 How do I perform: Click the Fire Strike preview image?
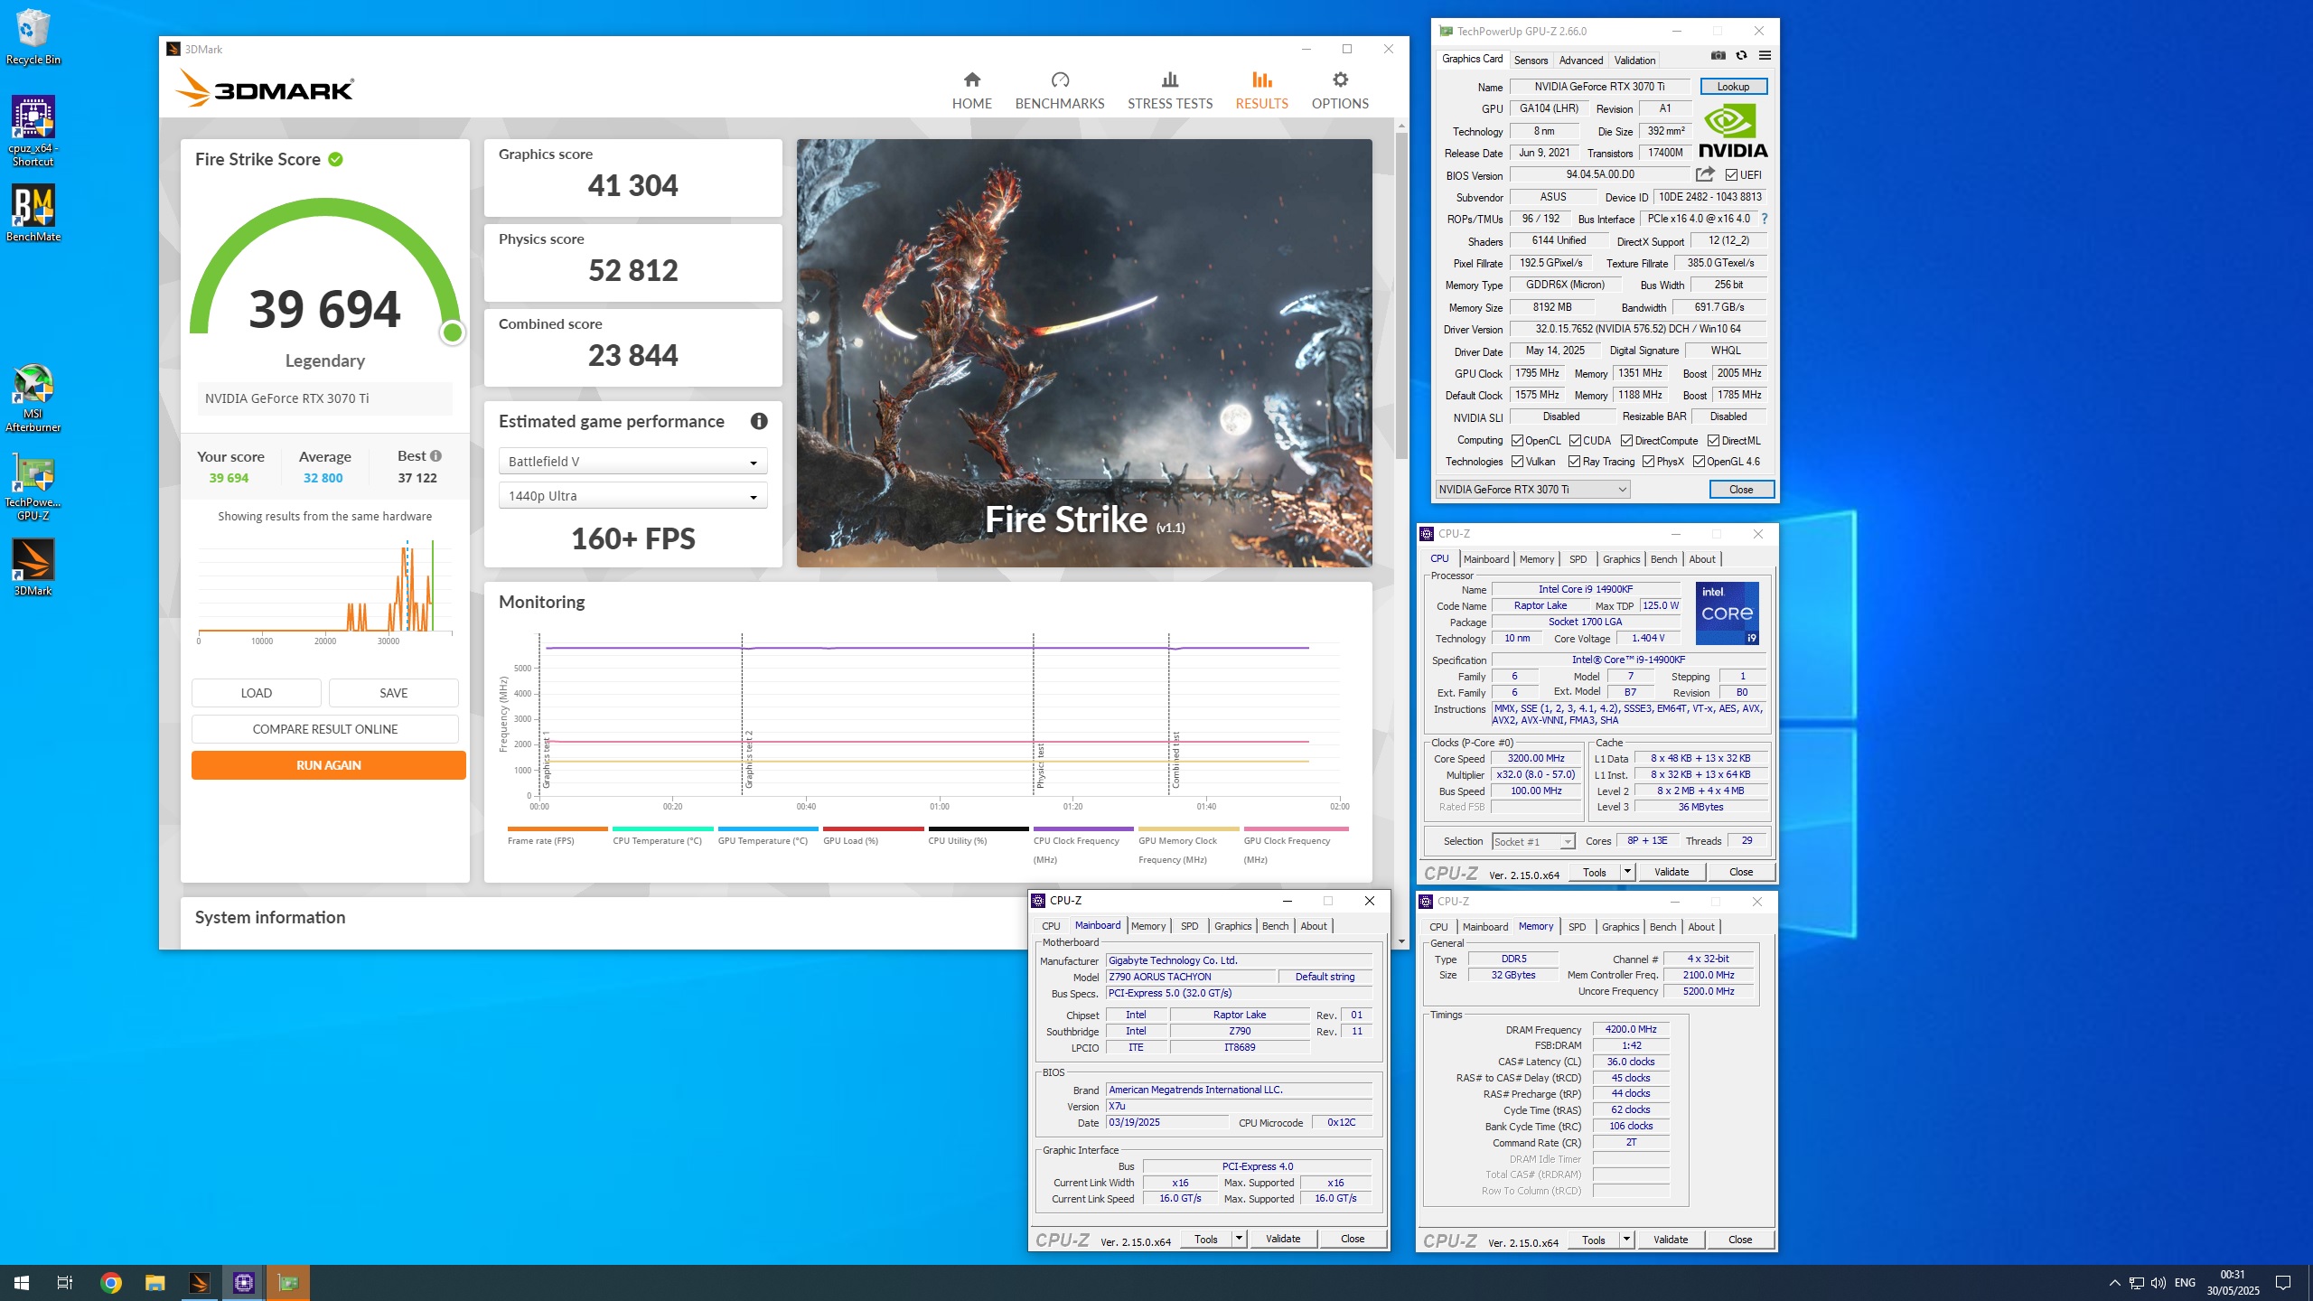(x=1084, y=353)
